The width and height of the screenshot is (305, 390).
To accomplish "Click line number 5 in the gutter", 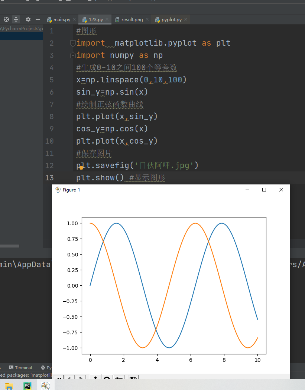I will [52, 80].
